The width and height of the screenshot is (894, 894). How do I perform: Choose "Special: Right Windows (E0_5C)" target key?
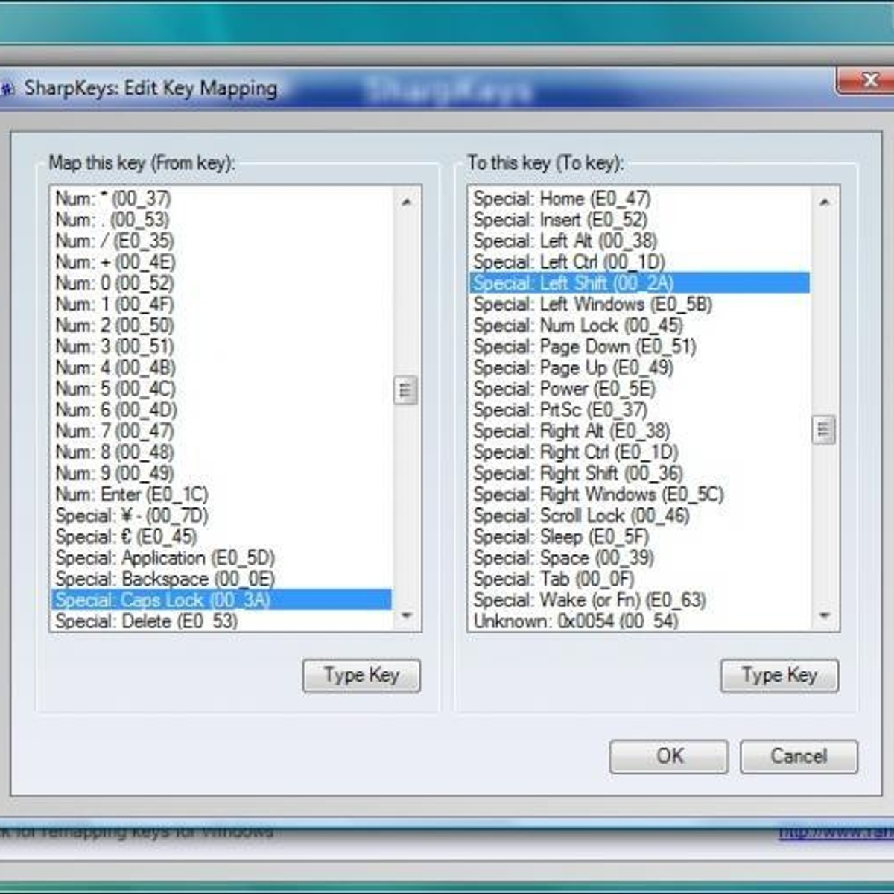coord(596,494)
